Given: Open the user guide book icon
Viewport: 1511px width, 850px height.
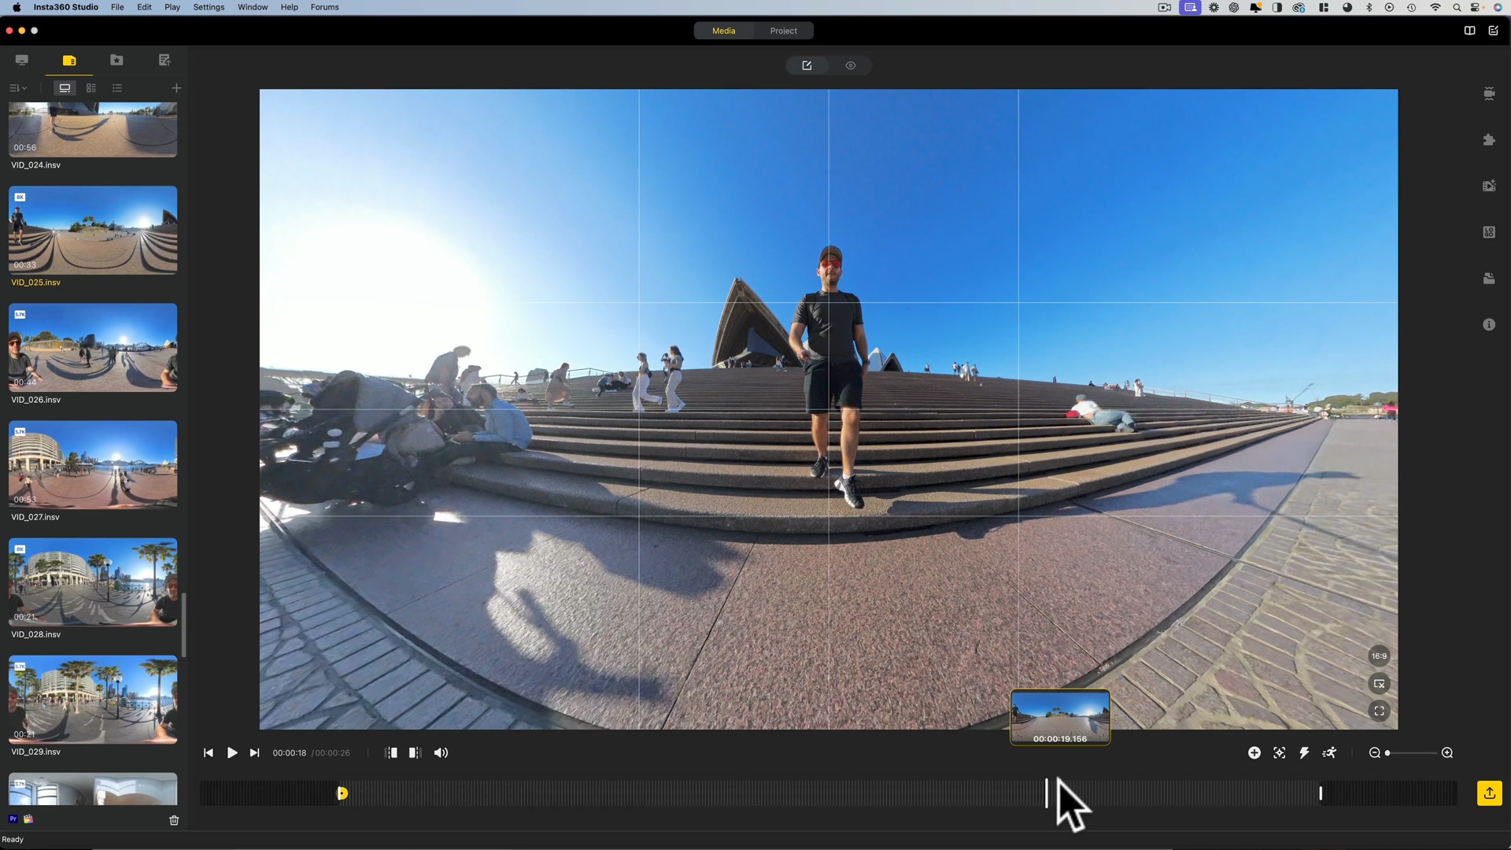Looking at the screenshot, I should tap(1469, 31).
